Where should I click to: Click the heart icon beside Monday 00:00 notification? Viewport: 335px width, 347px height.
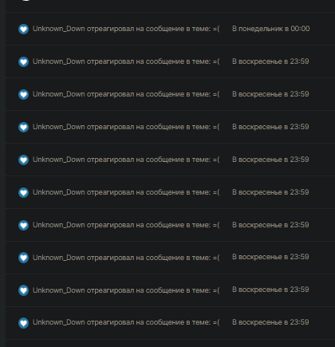(x=23, y=29)
